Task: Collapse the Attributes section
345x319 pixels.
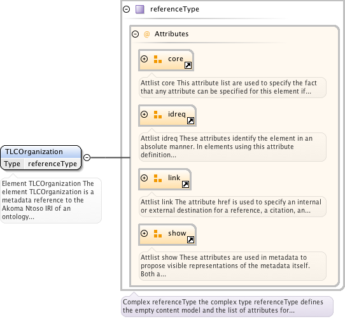Action: pos(135,34)
